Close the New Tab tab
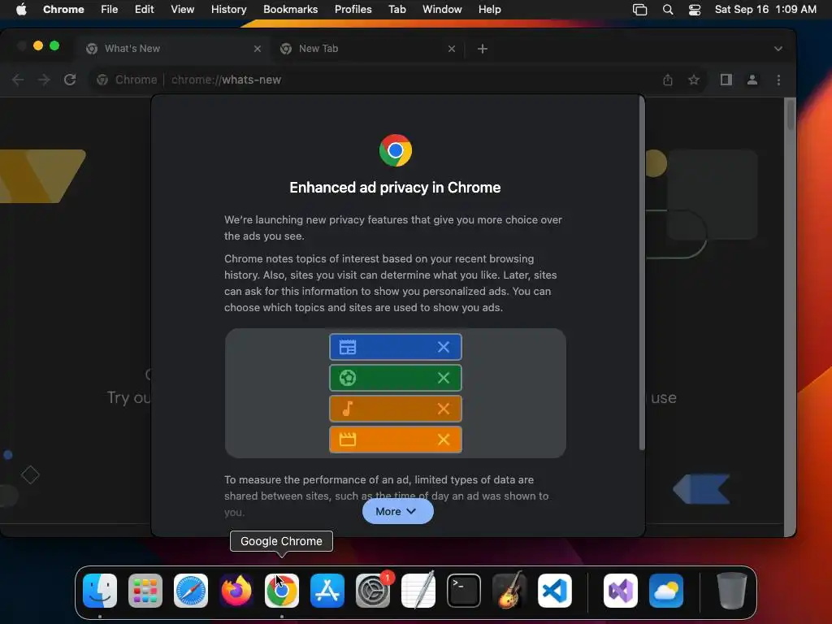The height and width of the screenshot is (624, 832). point(452,49)
